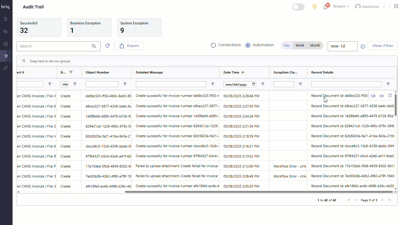
Task: Sort by Record Details column header
Action: pos(322,72)
